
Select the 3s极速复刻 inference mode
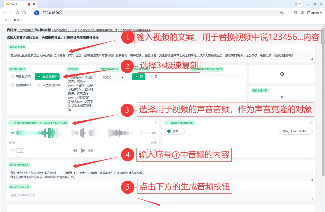pos(47,76)
